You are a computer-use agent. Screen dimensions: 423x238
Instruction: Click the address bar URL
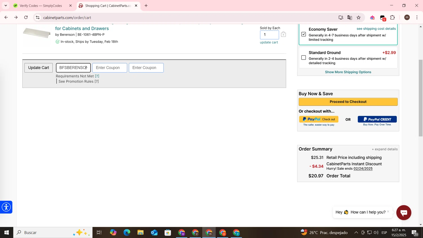pyautogui.click(x=67, y=17)
